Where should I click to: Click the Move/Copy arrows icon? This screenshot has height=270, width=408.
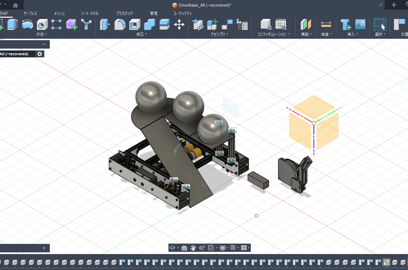pos(179,24)
